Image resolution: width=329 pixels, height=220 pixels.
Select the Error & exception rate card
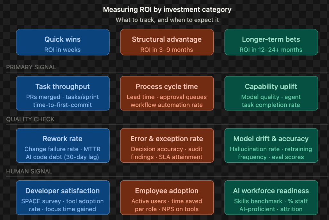[x=167, y=145]
